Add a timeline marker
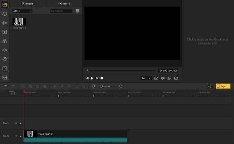 click(94, 86)
